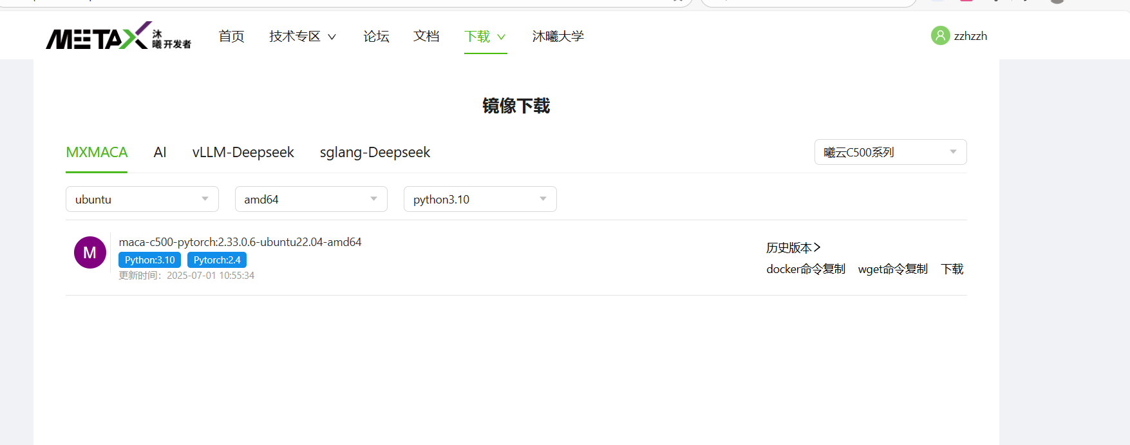Open the ubuntu OS dropdown
Screen dimensions: 1130x445
142,200
